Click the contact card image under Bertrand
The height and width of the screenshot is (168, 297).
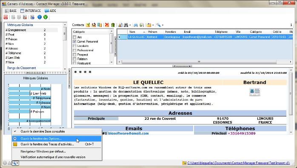[255, 92]
